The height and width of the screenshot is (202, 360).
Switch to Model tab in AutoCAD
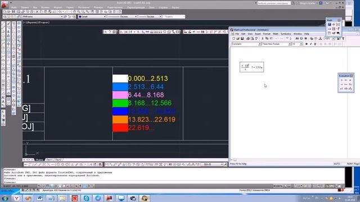tap(39, 159)
